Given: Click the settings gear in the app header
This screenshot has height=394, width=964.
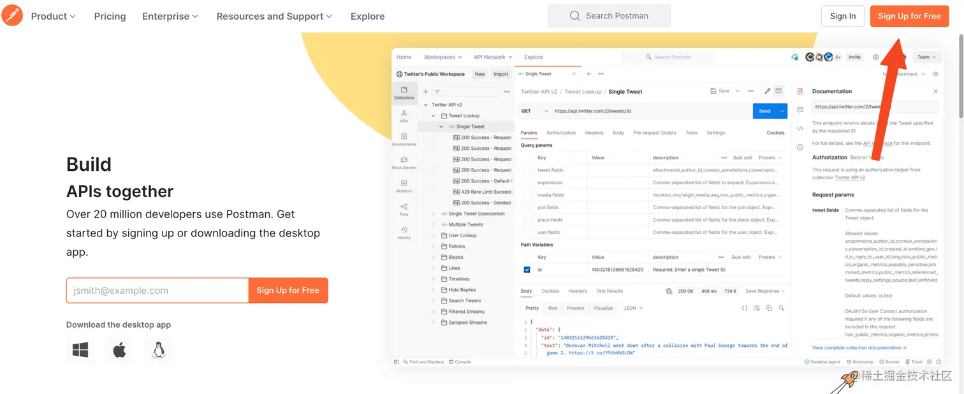Looking at the screenshot, I should tap(876, 57).
